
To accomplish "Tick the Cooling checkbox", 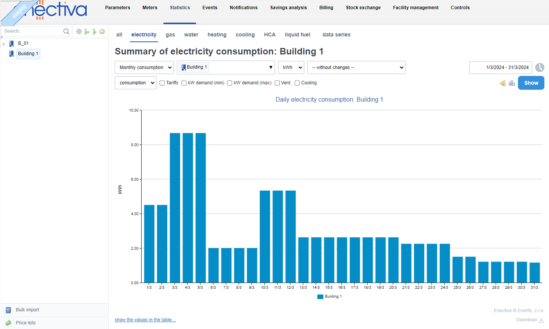I will (x=297, y=83).
